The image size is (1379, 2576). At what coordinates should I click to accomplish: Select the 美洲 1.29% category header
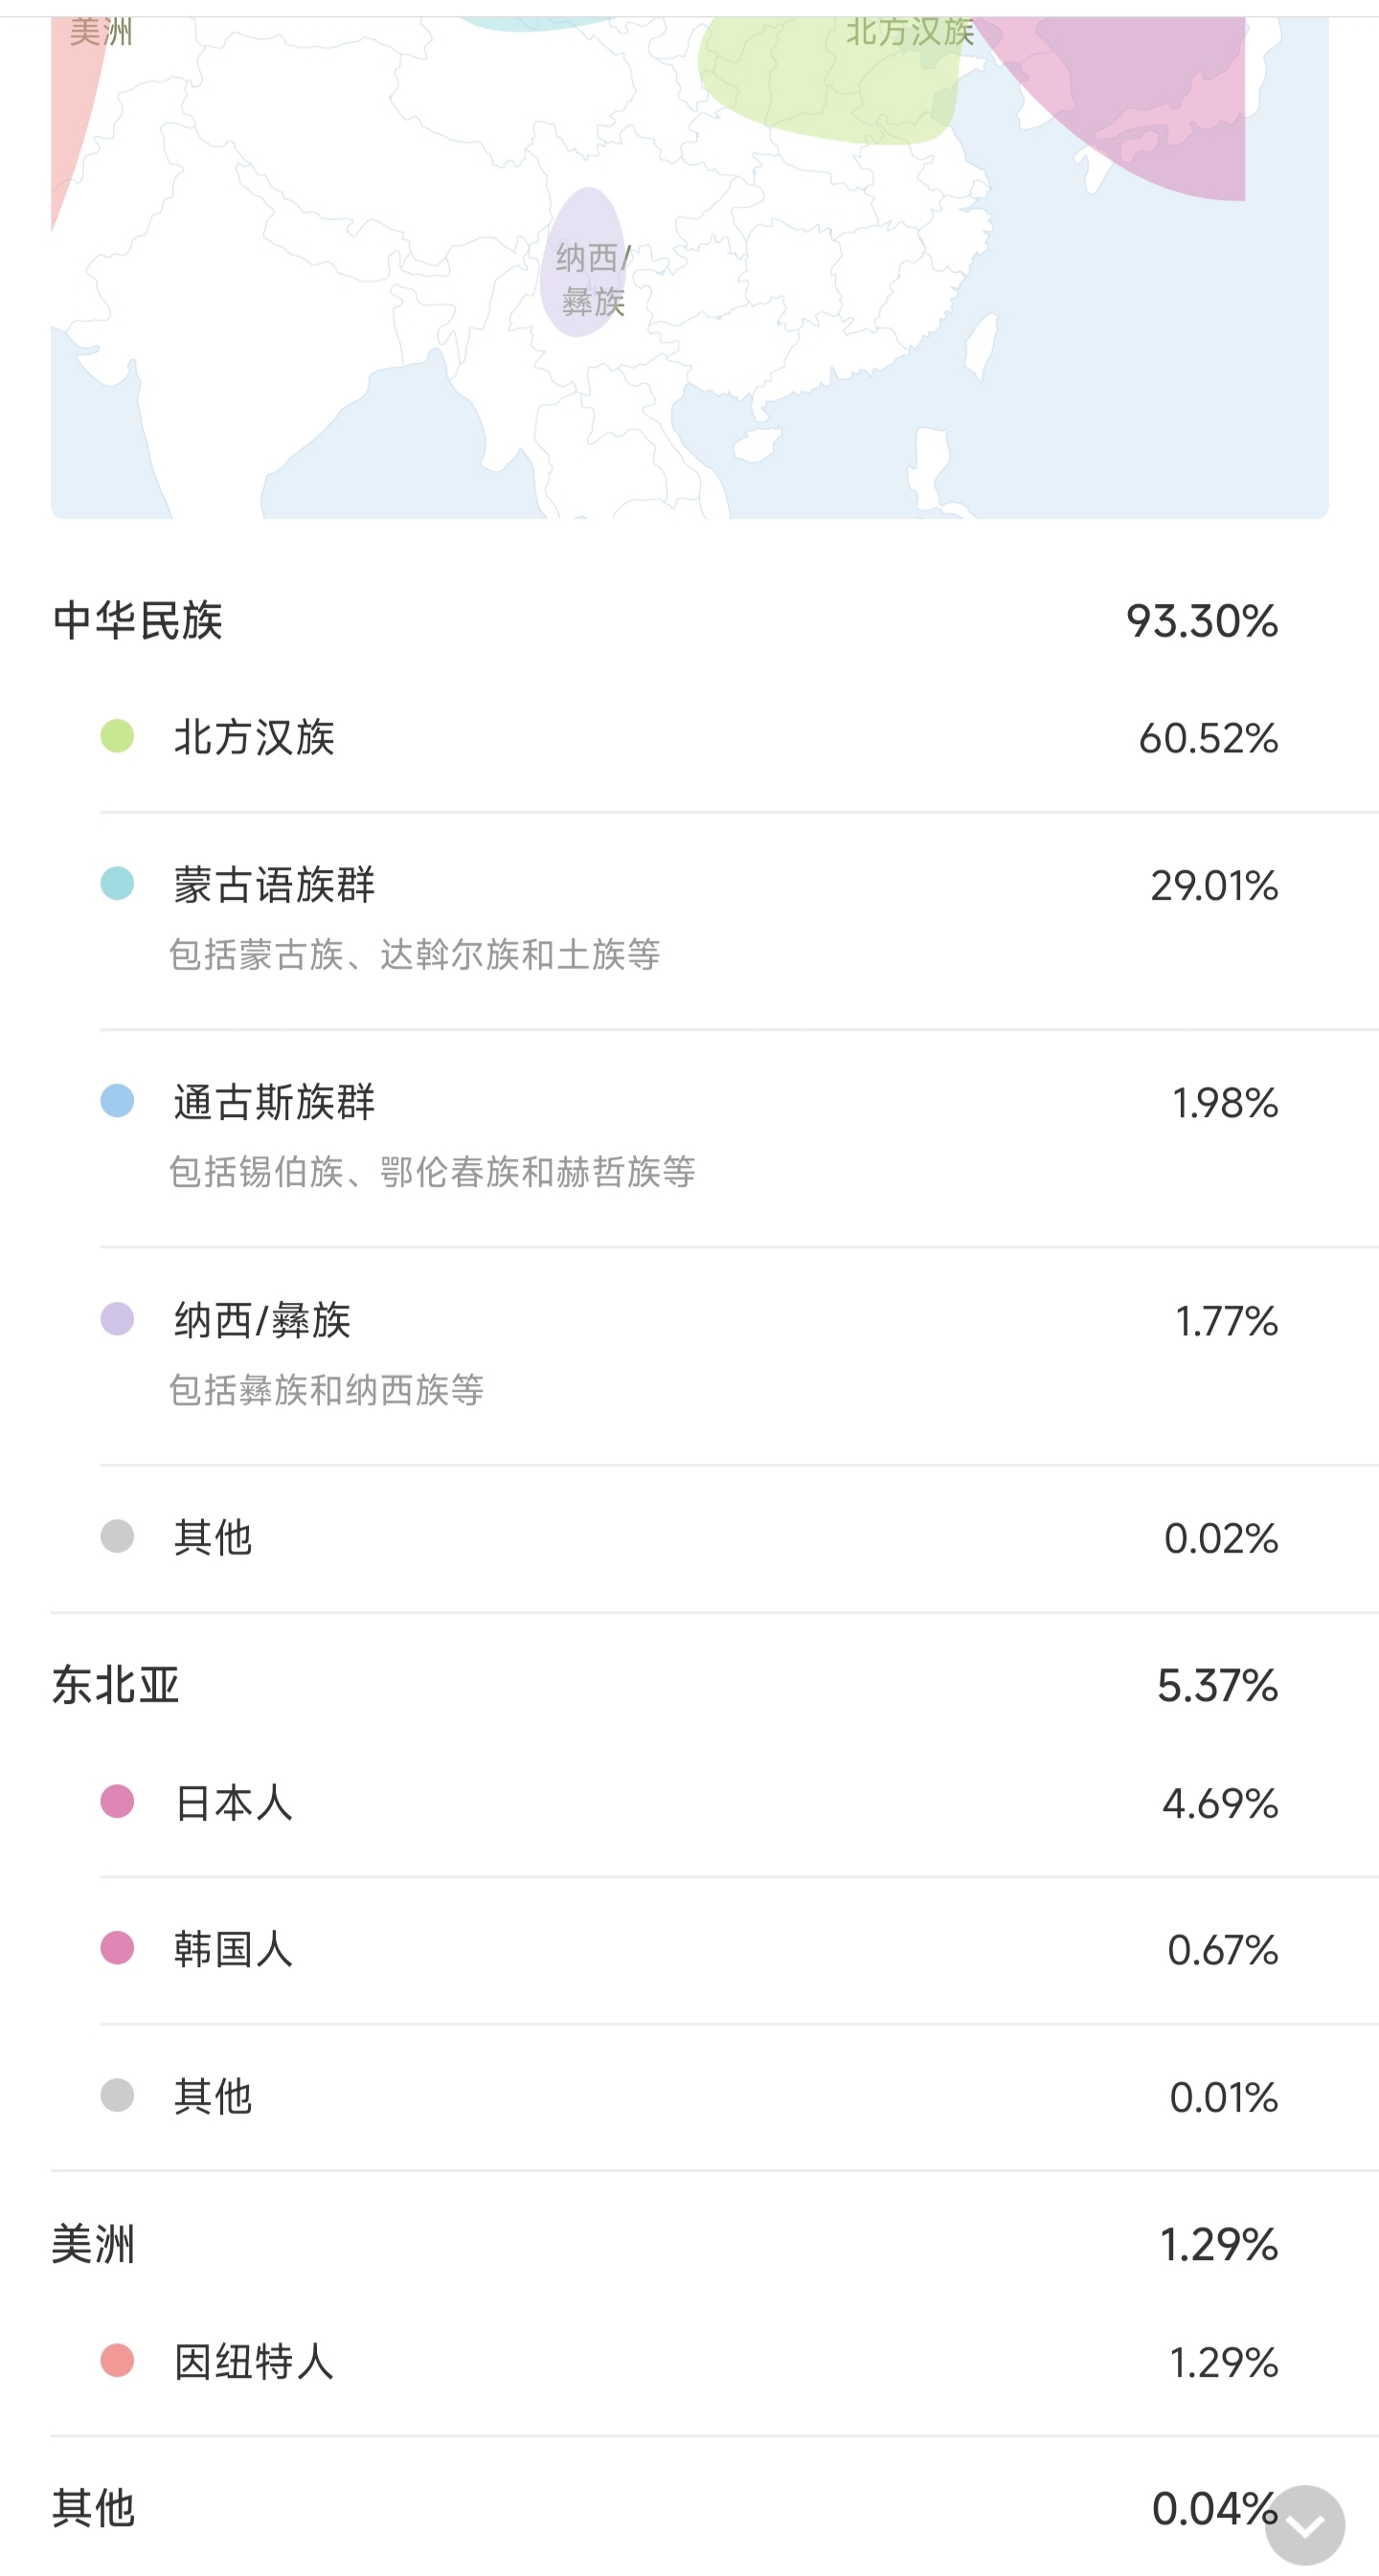(x=665, y=2243)
